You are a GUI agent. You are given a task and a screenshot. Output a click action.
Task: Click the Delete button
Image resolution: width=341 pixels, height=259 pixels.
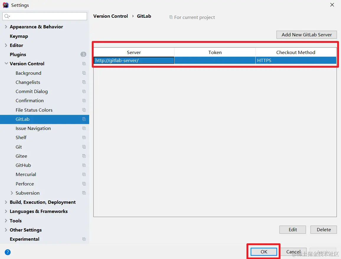tap(324, 230)
